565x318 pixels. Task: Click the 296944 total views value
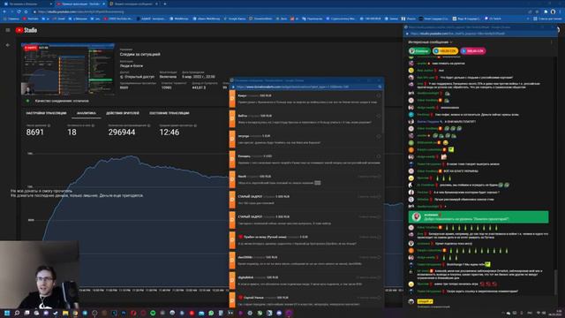pyautogui.click(x=122, y=132)
